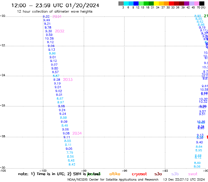Click the 8.56 wave height value
Viewport: 208px width, 182px height.
click(x=71, y=157)
